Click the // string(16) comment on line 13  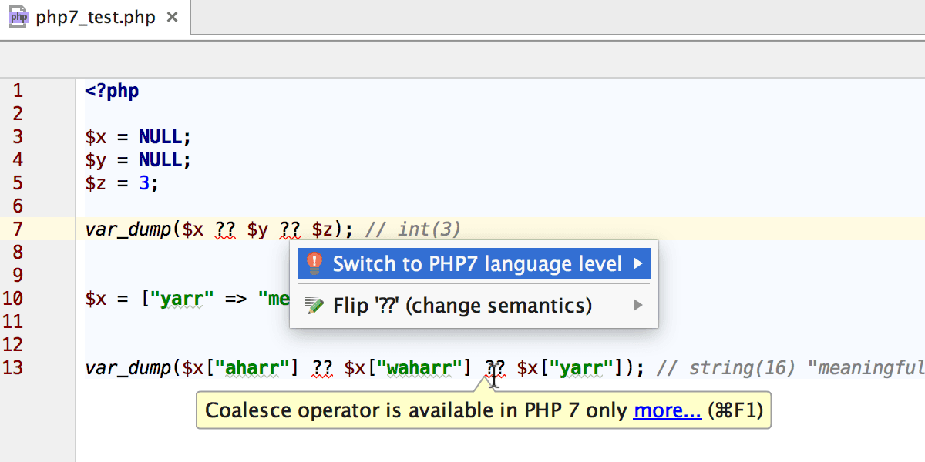pyautogui.click(x=789, y=368)
